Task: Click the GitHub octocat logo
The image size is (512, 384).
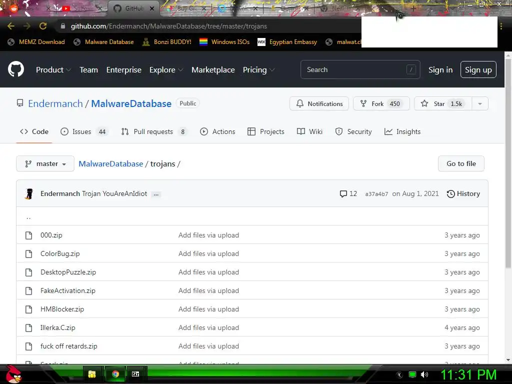Action: coord(16,69)
